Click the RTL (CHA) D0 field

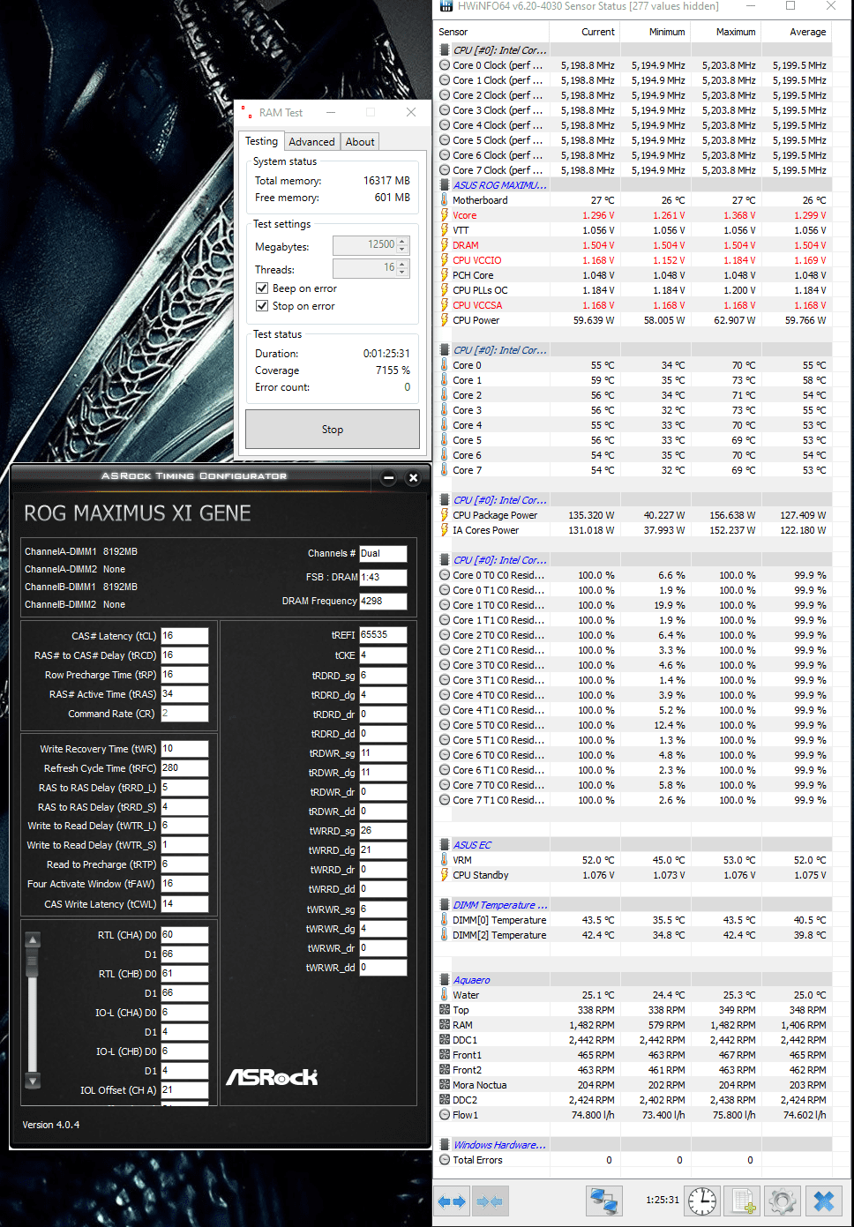tap(184, 935)
